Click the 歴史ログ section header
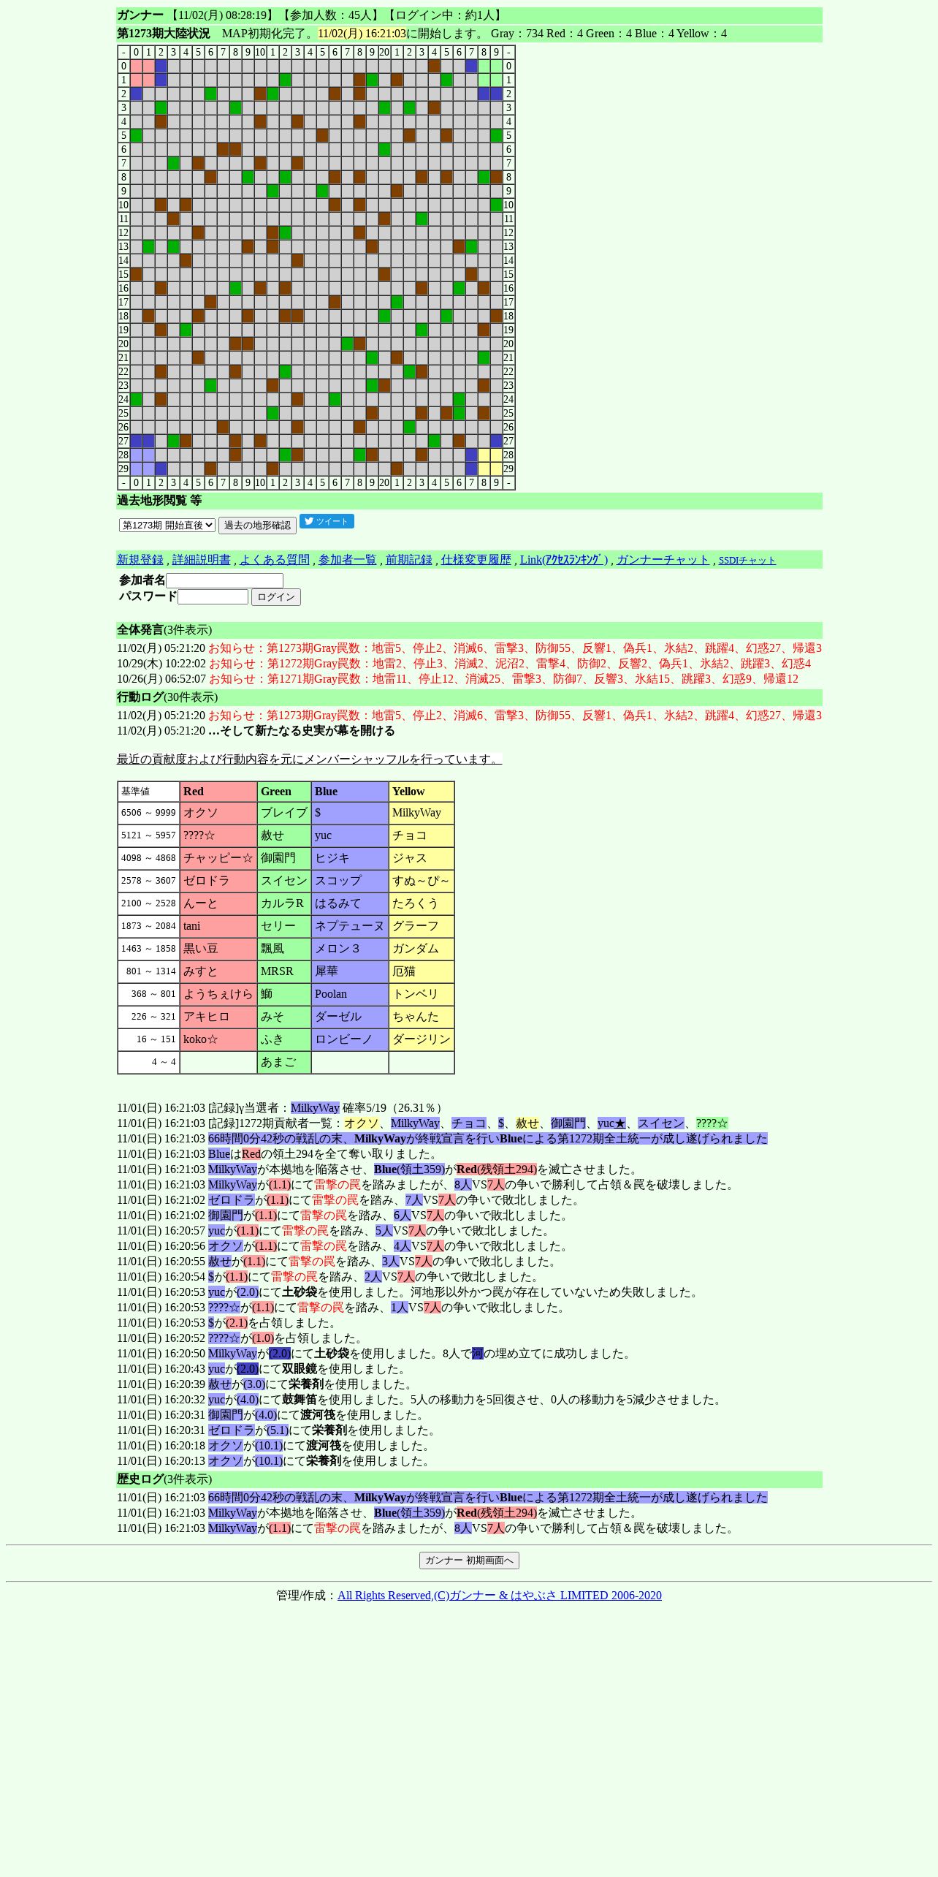This screenshot has width=938, height=1877. coord(469,1479)
